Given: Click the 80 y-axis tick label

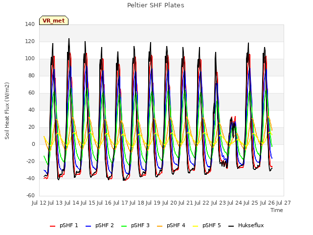Looking at the screenshot, I should pyautogui.click(x=31, y=75).
